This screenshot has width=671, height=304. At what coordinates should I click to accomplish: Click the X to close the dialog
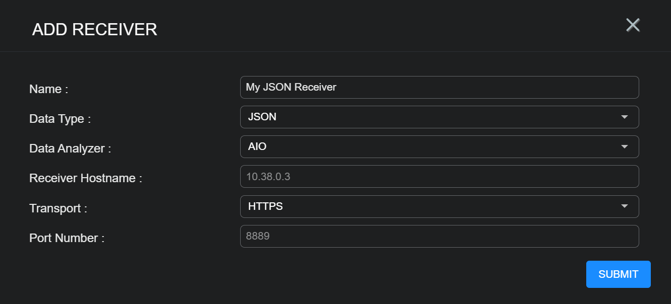[x=633, y=25]
